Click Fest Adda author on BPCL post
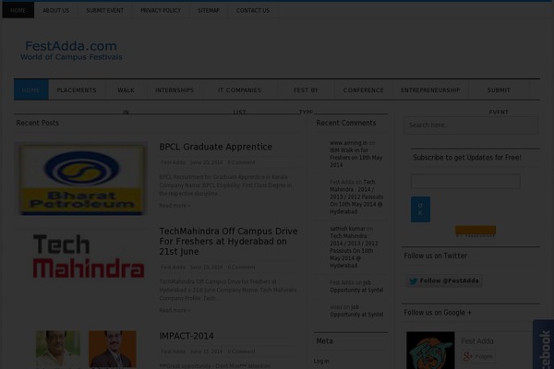The width and height of the screenshot is (554, 369). tap(174, 162)
